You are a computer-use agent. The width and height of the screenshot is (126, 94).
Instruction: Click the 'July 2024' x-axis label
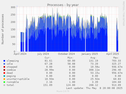(x=43, y=54)
